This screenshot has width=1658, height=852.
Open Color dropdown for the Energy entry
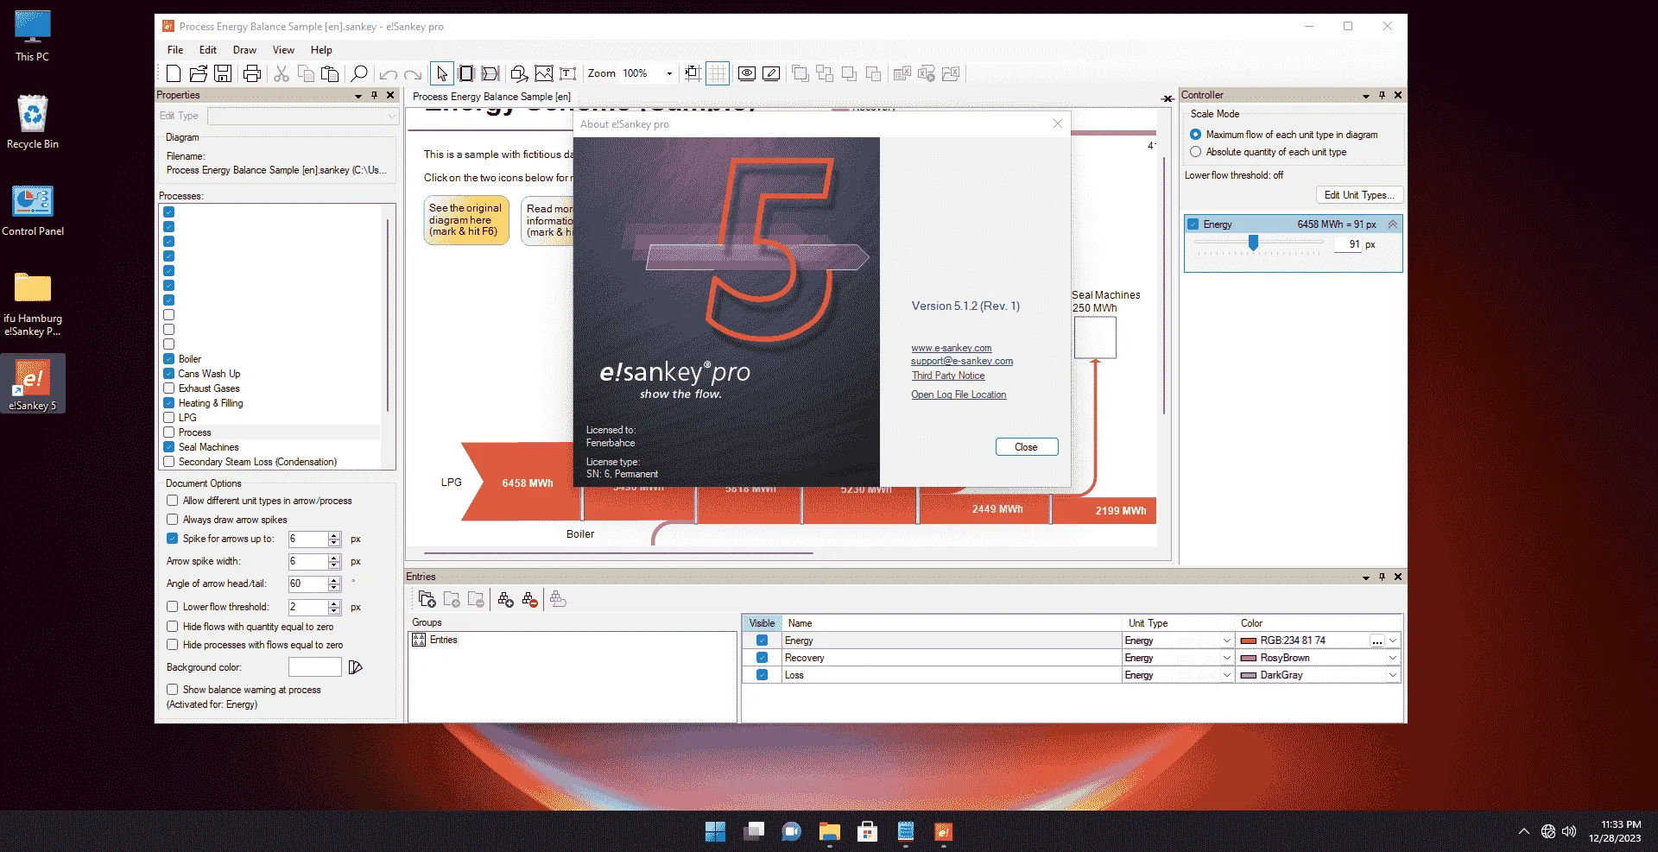[x=1393, y=641]
